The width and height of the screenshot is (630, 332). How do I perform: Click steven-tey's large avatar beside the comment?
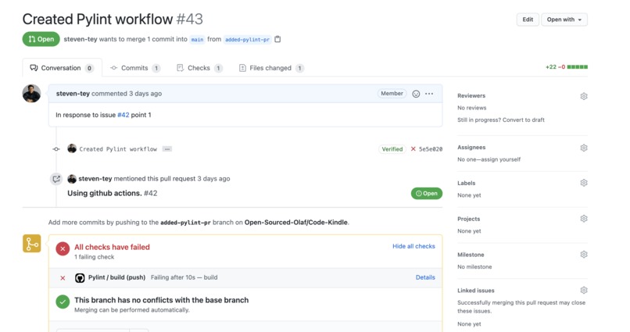click(x=31, y=94)
